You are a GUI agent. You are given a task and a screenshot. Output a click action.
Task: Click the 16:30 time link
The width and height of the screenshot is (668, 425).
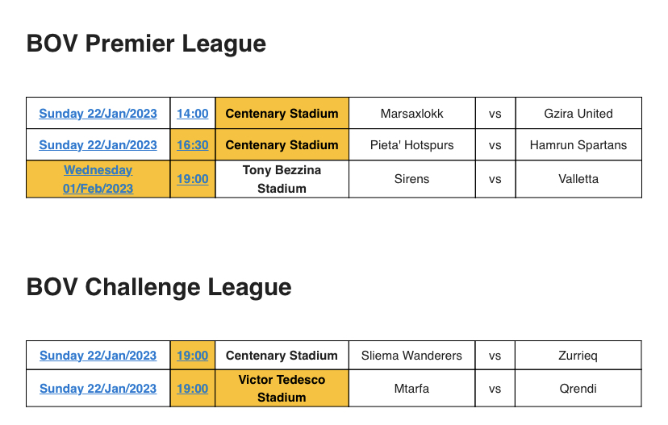(193, 145)
